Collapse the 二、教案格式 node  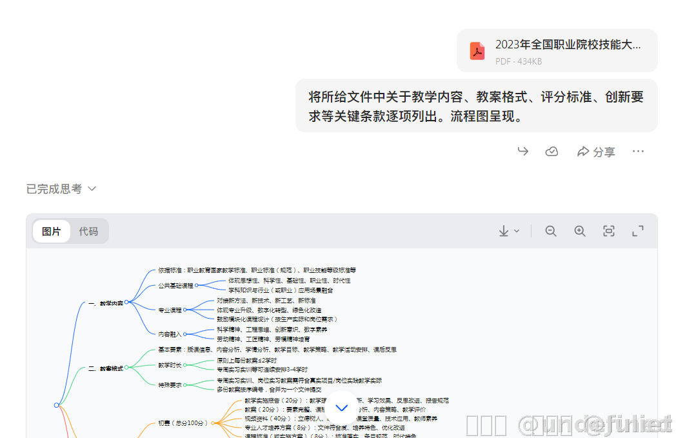126,368
